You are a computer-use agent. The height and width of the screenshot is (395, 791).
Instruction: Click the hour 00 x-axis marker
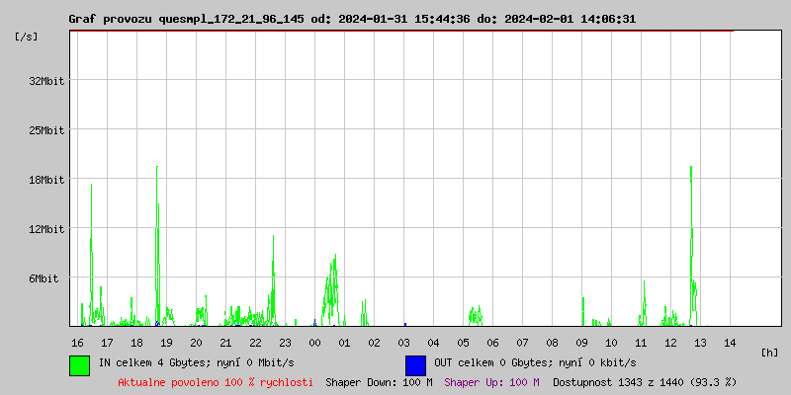(x=314, y=342)
